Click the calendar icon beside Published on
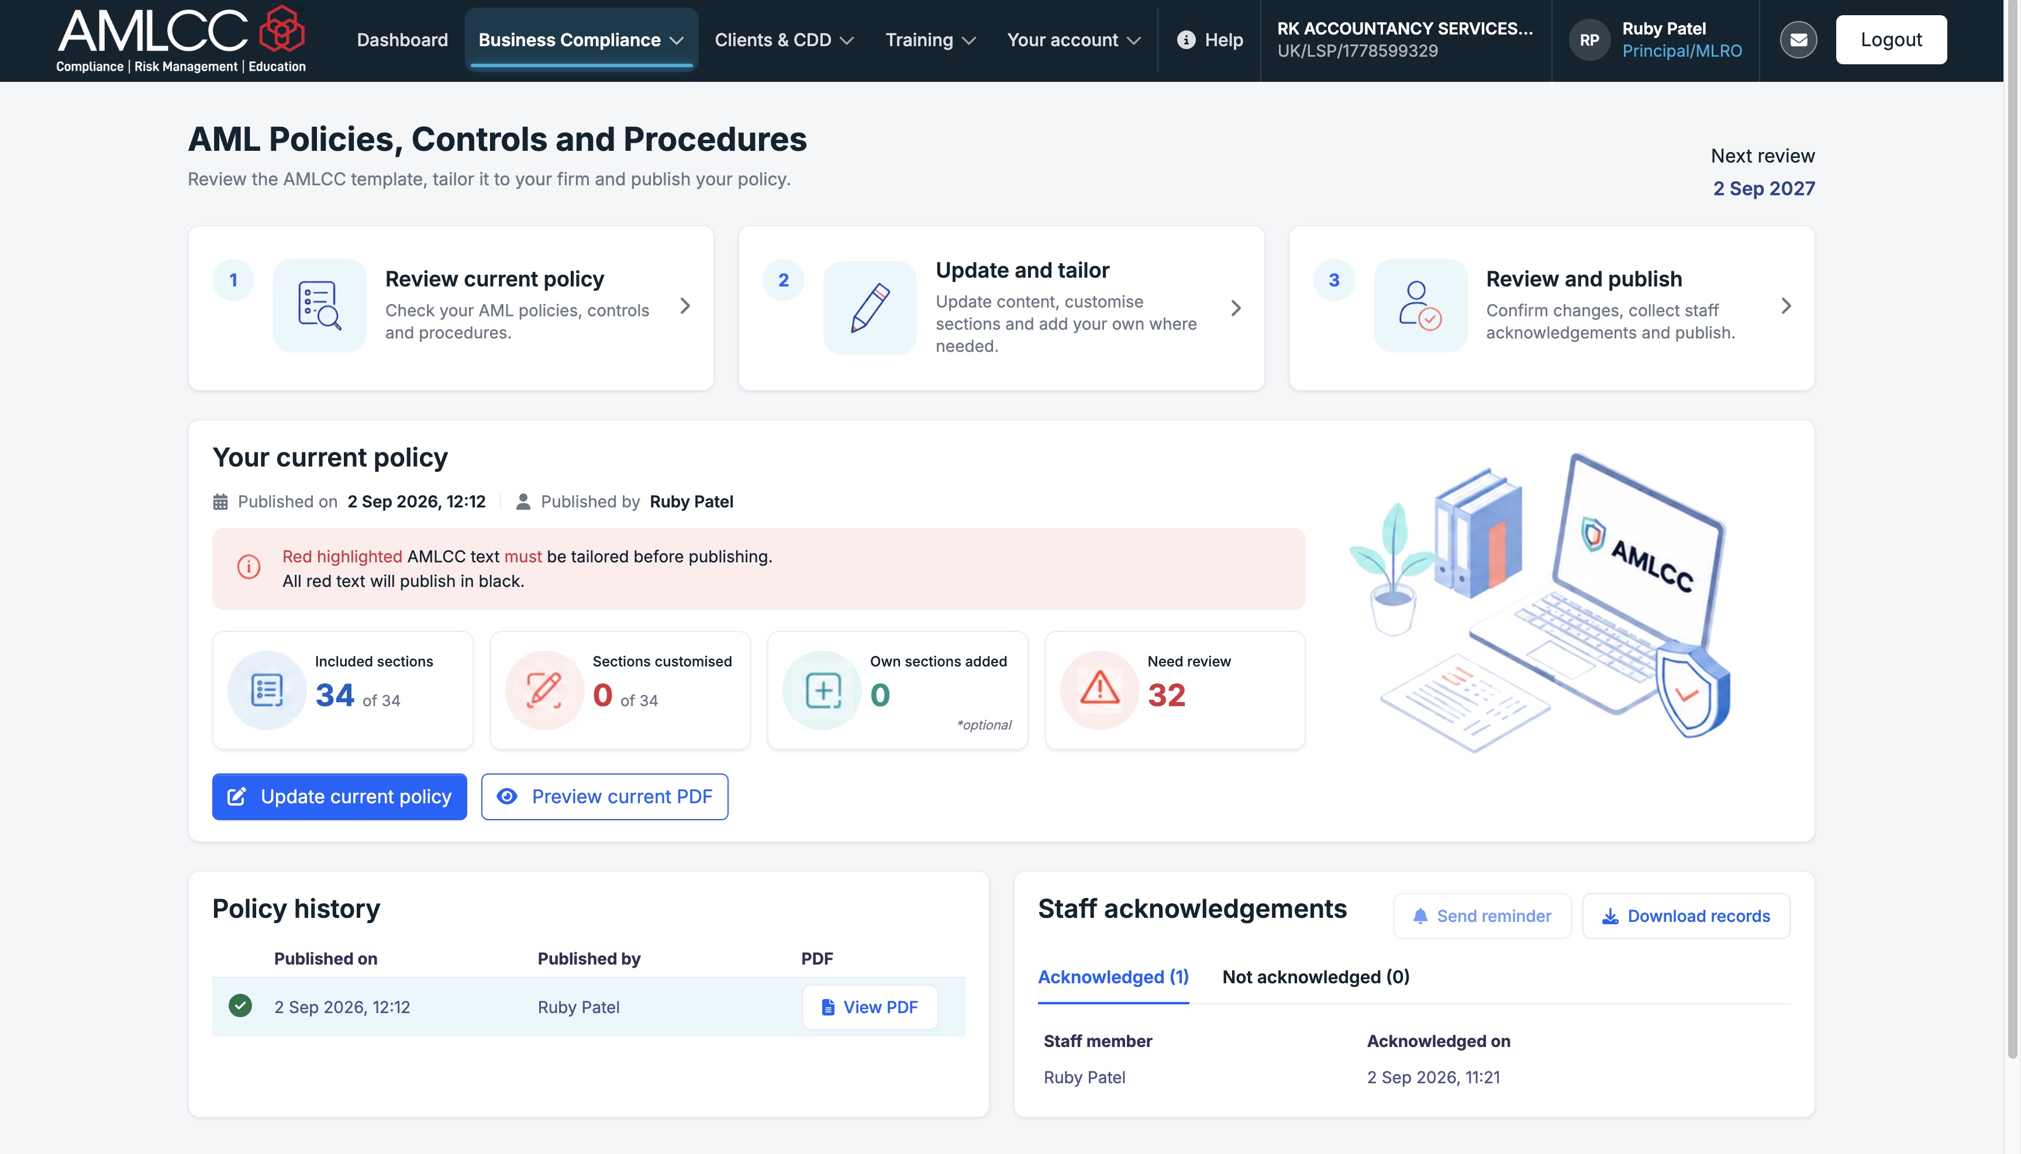Viewport: 2021px width, 1154px height. (220, 502)
